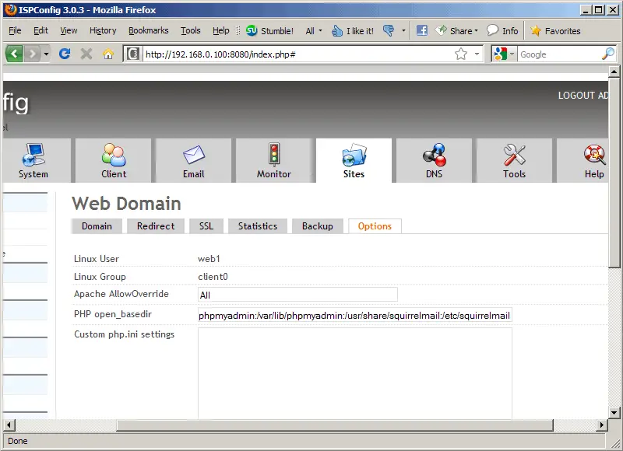The width and height of the screenshot is (623, 451).
Task: Go back with the green Back arrow
Action: click(14, 54)
